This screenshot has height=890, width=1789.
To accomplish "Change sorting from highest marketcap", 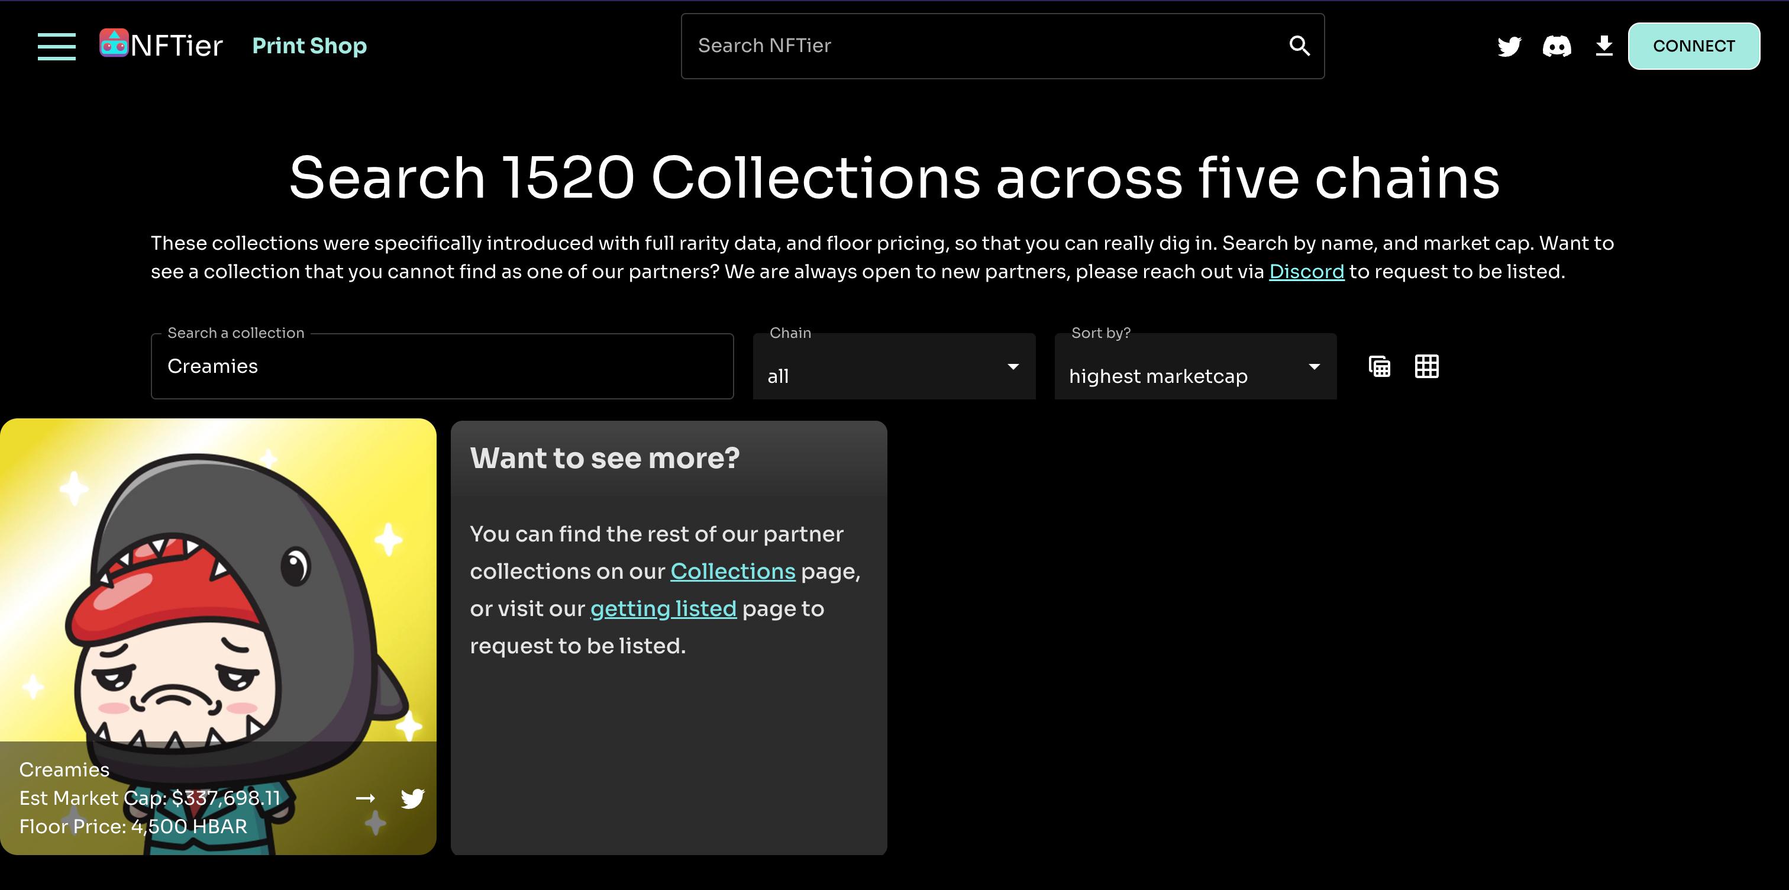I will pos(1194,375).
